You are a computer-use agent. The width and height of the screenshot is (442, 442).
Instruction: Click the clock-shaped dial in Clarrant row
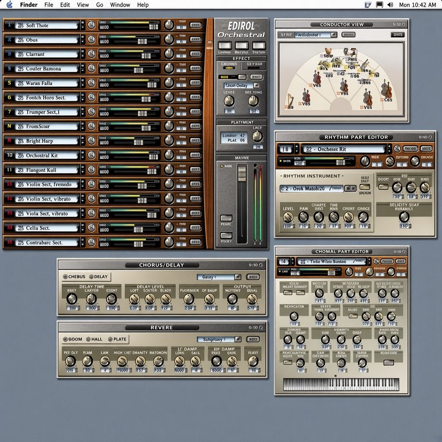point(92,54)
